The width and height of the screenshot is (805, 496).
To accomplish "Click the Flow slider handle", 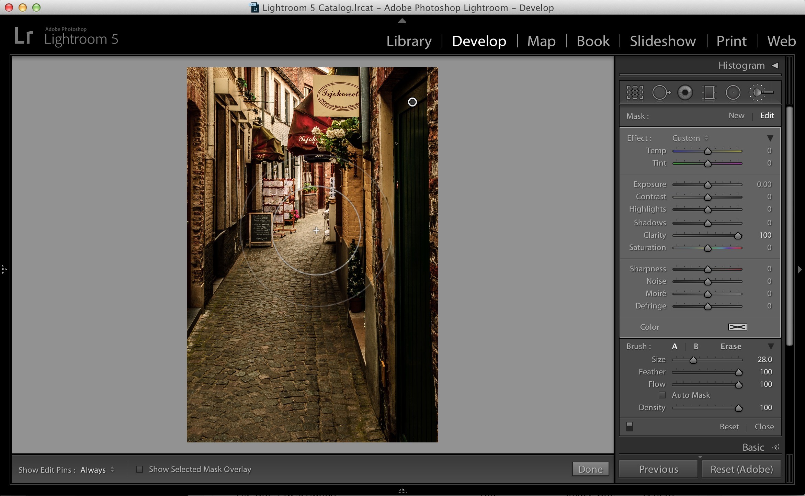I will 738,385.
